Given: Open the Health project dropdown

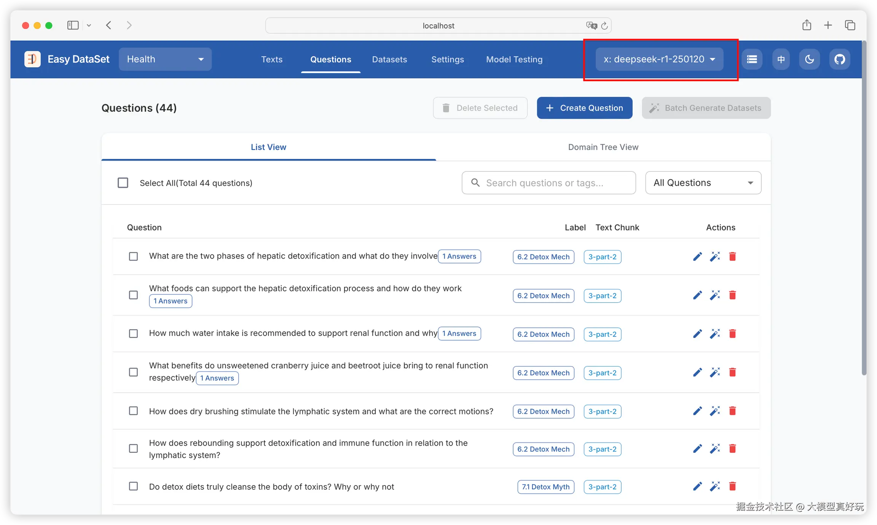Looking at the screenshot, I should 165,59.
